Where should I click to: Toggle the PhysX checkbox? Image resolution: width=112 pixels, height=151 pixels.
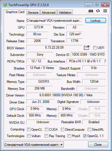point(69,136)
